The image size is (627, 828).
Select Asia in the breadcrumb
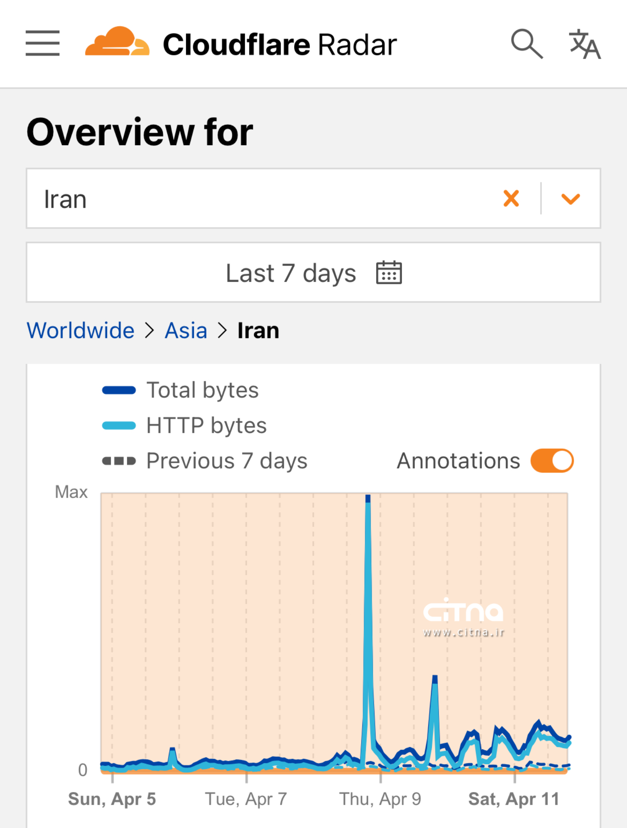(x=185, y=330)
